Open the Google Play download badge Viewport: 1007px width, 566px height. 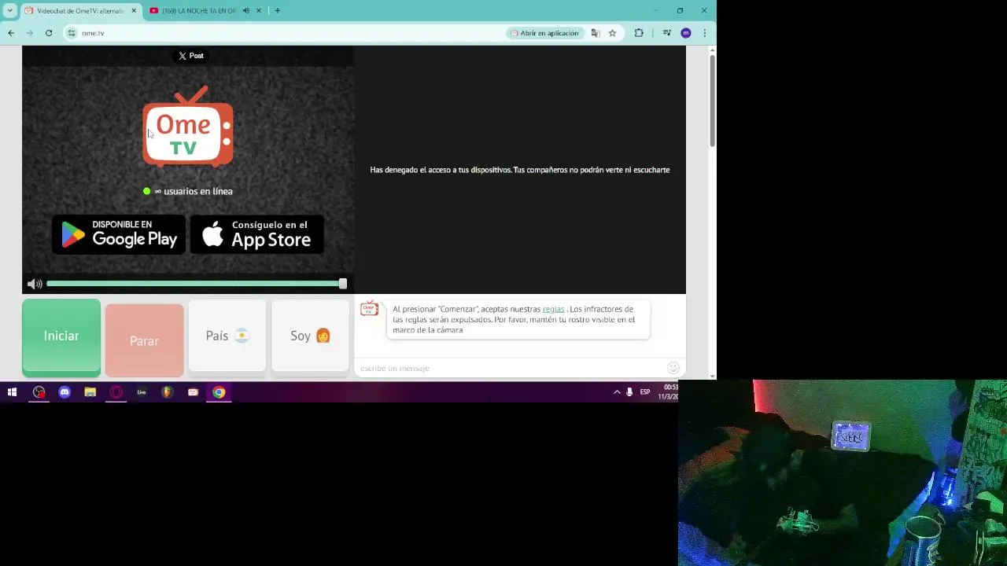119,234
